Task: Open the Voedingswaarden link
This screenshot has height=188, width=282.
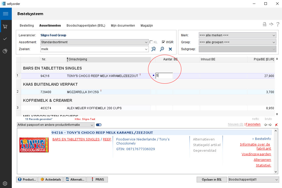Action: [x=256, y=154]
